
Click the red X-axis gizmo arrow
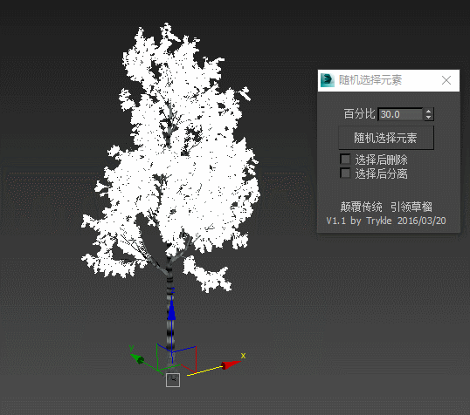point(231,364)
